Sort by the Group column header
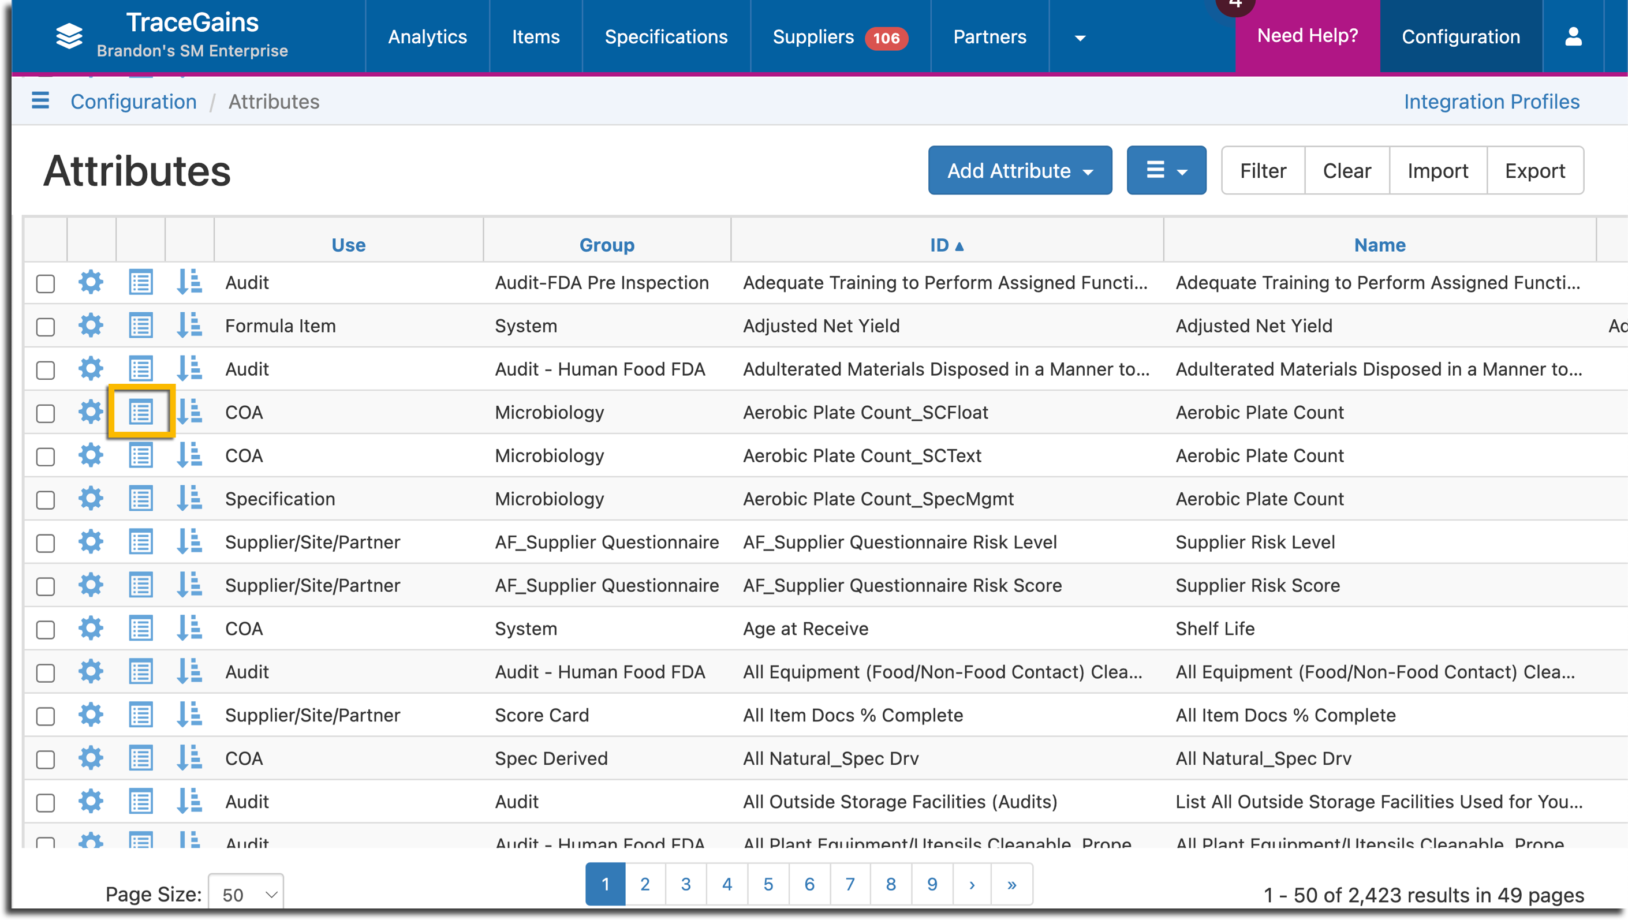1628x920 pixels. pyautogui.click(x=607, y=245)
